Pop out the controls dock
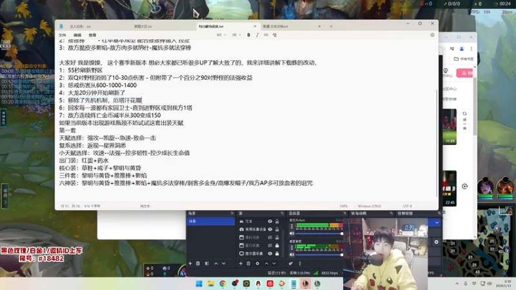Image resolution: width=516 pixels, height=290 pixels. click(439, 213)
